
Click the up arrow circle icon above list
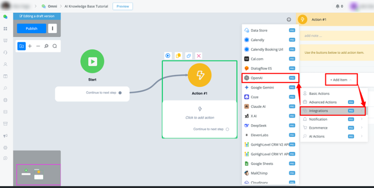(289, 20)
